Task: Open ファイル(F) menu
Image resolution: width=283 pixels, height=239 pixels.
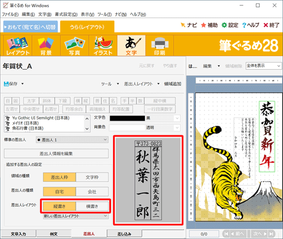Action: 10,14
